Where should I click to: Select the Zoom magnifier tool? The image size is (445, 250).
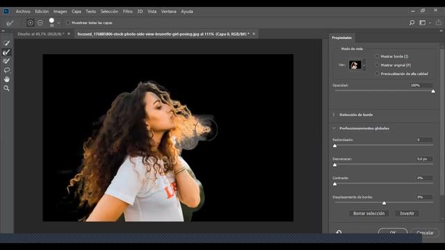(x=6, y=88)
